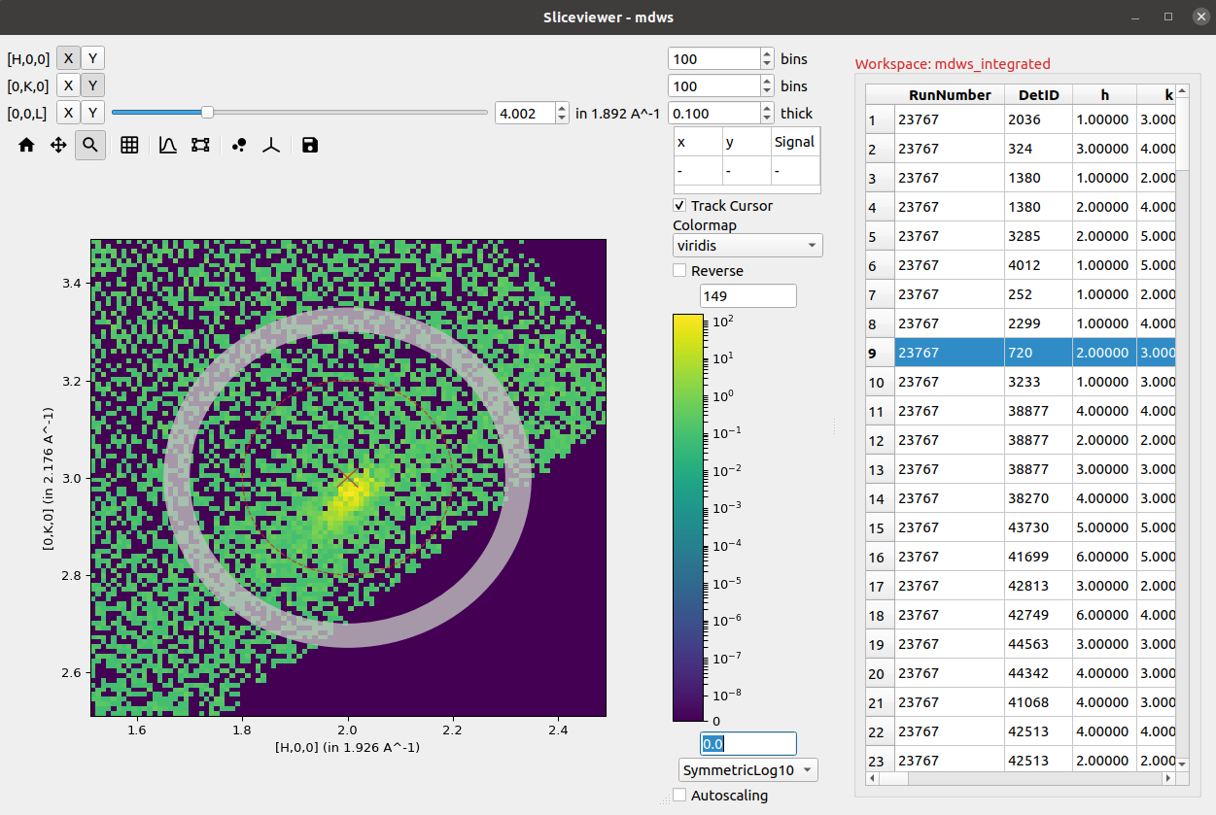Enable the line plots tool
The image size is (1216, 815).
click(168, 145)
